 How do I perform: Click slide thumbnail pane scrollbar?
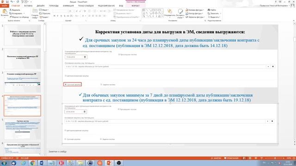45,38
